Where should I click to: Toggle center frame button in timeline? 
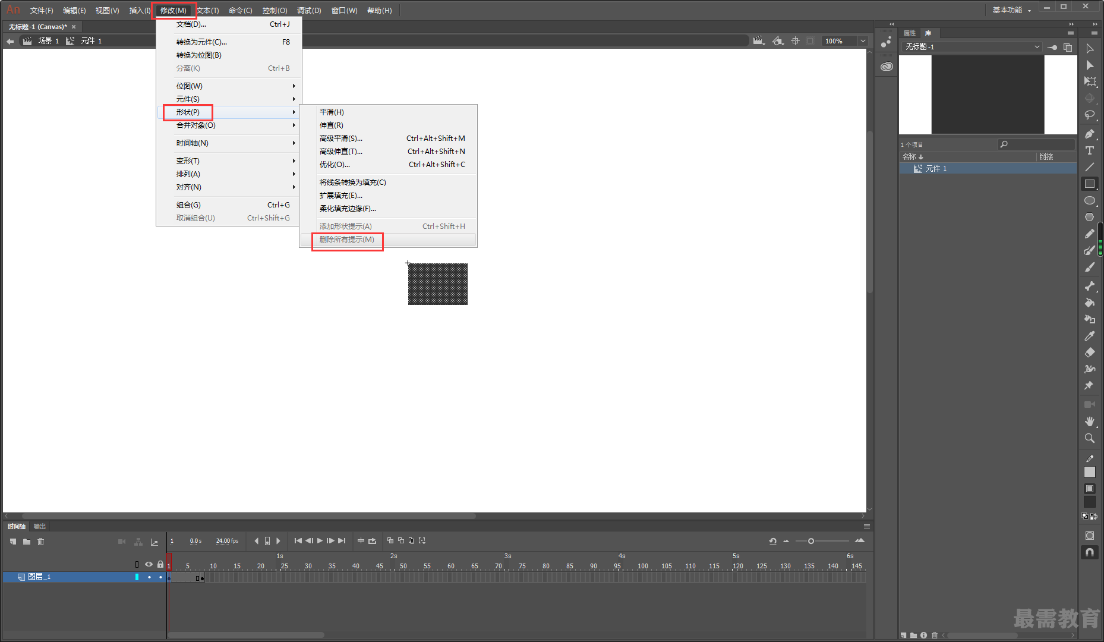click(x=361, y=541)
